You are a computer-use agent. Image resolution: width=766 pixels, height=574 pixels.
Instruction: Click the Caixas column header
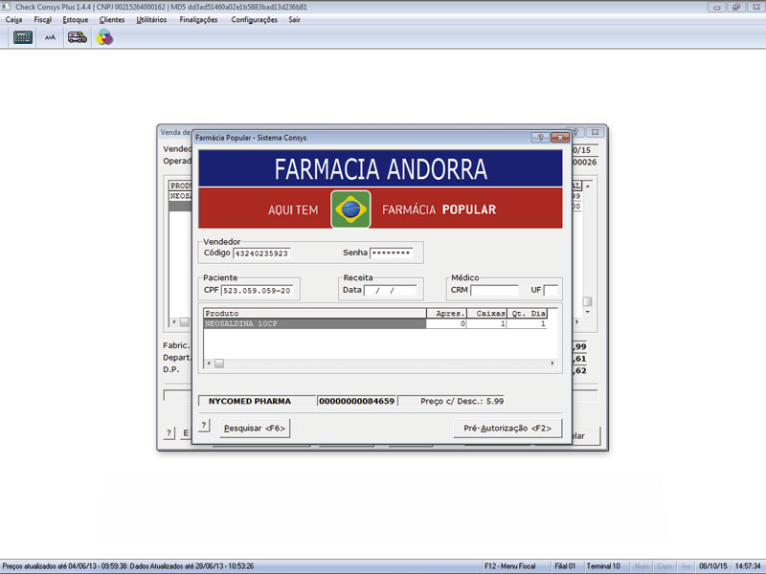pos(486,314)
